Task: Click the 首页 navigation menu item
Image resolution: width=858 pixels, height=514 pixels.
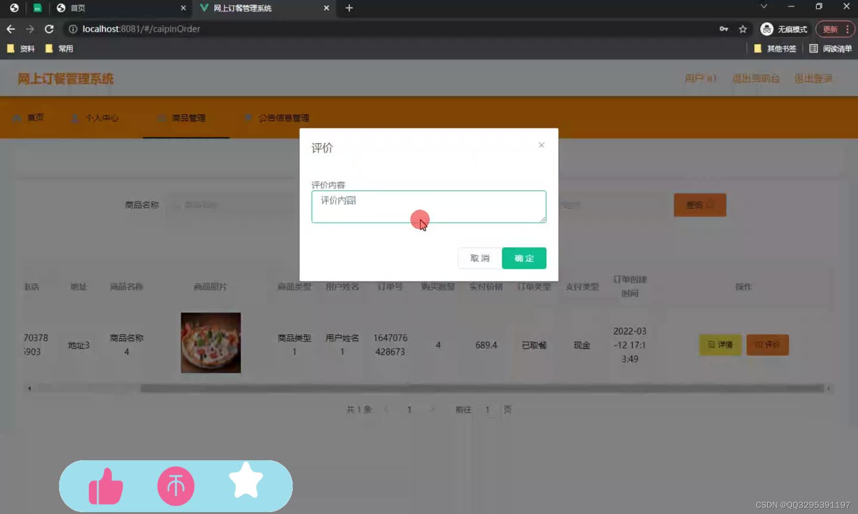Action: (x=29, y=118)
